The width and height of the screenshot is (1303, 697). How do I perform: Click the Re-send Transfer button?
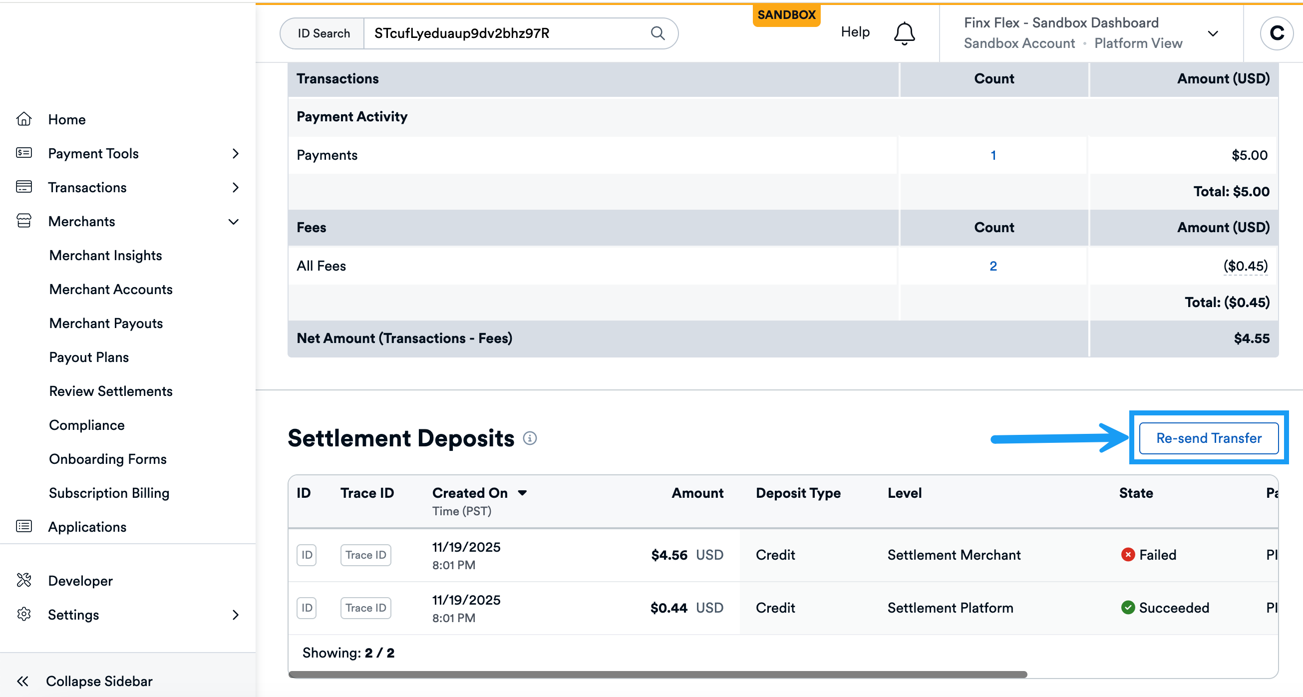(x=1209, y=438)
